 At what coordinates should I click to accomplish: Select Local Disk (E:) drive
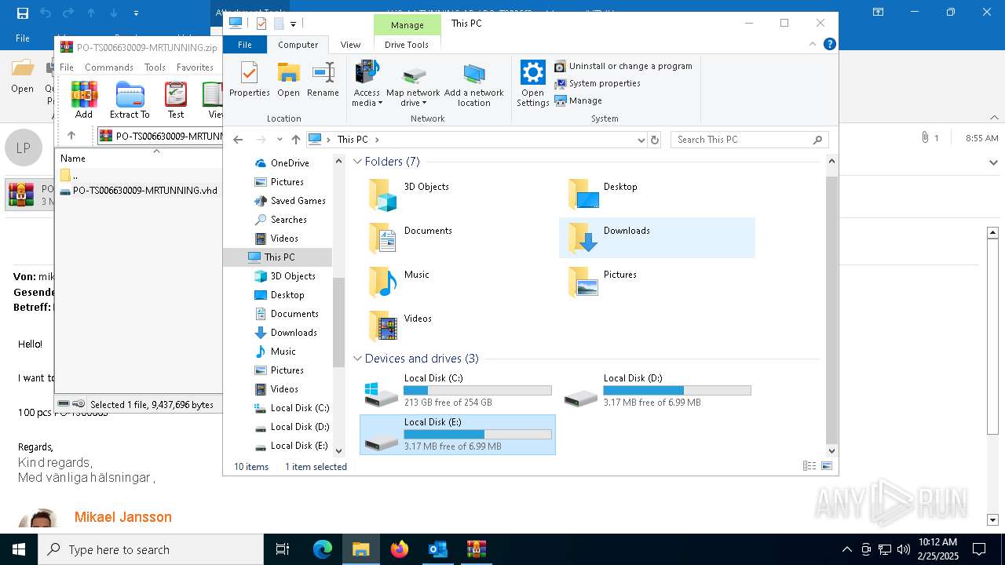458,435
